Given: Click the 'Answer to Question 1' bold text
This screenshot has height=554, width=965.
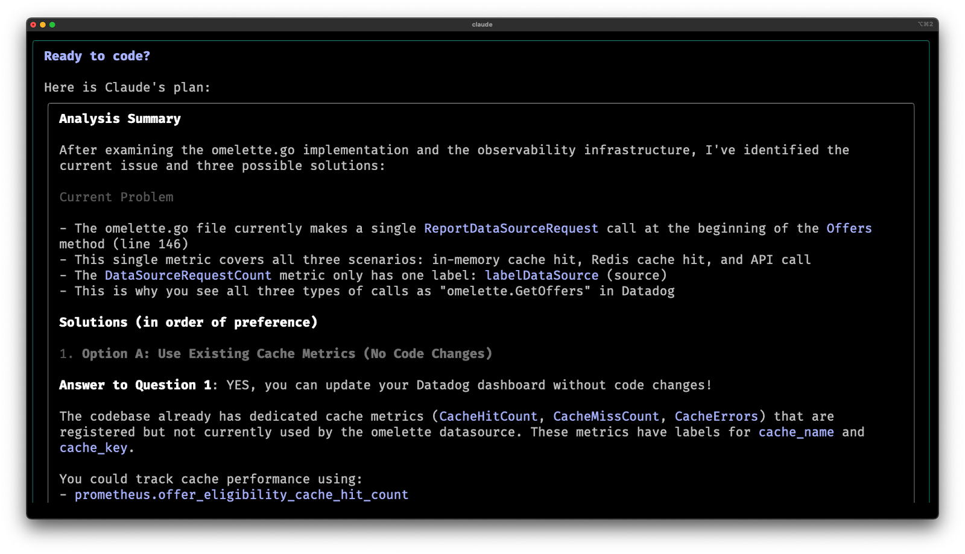Looking at the screenshot, I should coord(137,385).
